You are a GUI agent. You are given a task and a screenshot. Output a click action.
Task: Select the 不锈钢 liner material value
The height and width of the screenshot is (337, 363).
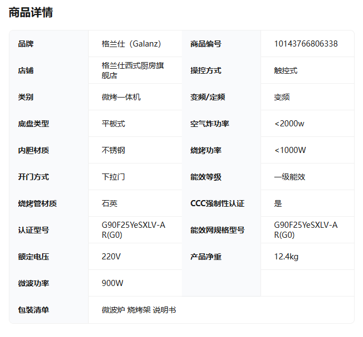click(x=113, y=150)
